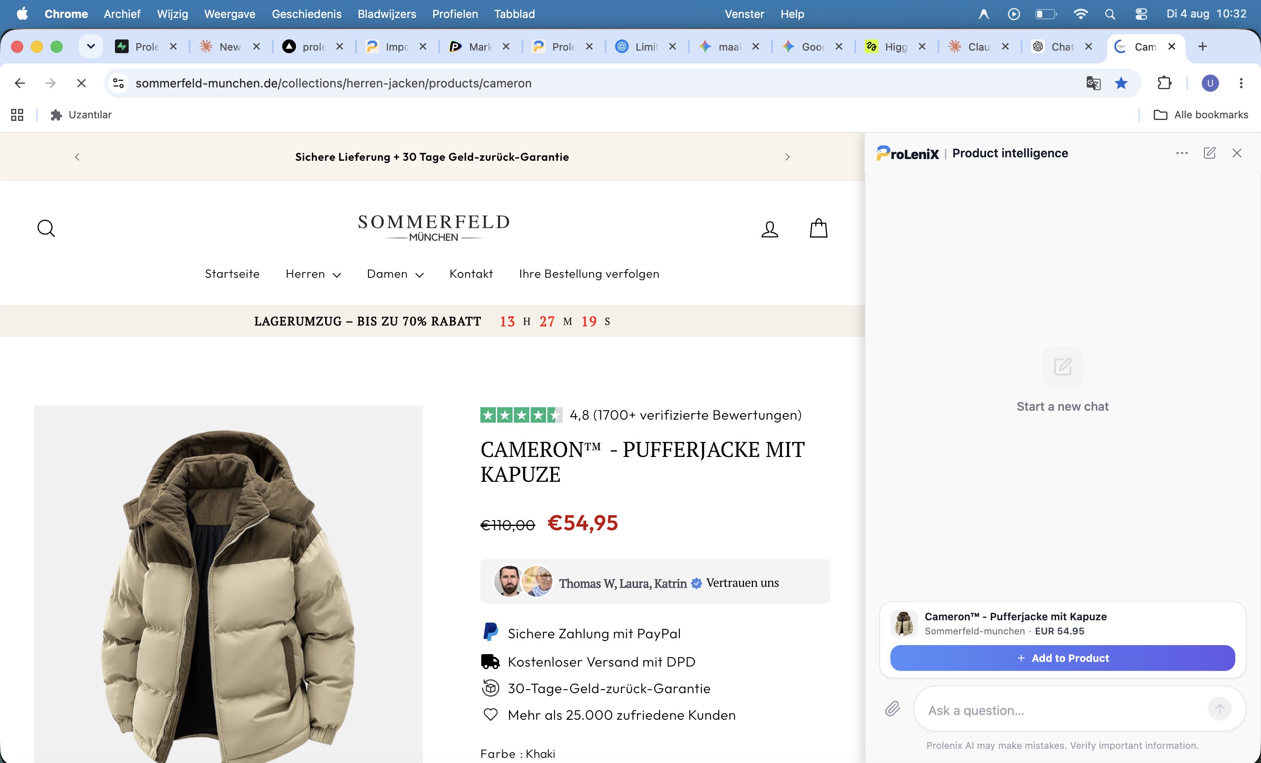This screenshot has width=1261, height=763.
Task: Open the account login icon
Action: pyautogui.click(x=770, y=228)
